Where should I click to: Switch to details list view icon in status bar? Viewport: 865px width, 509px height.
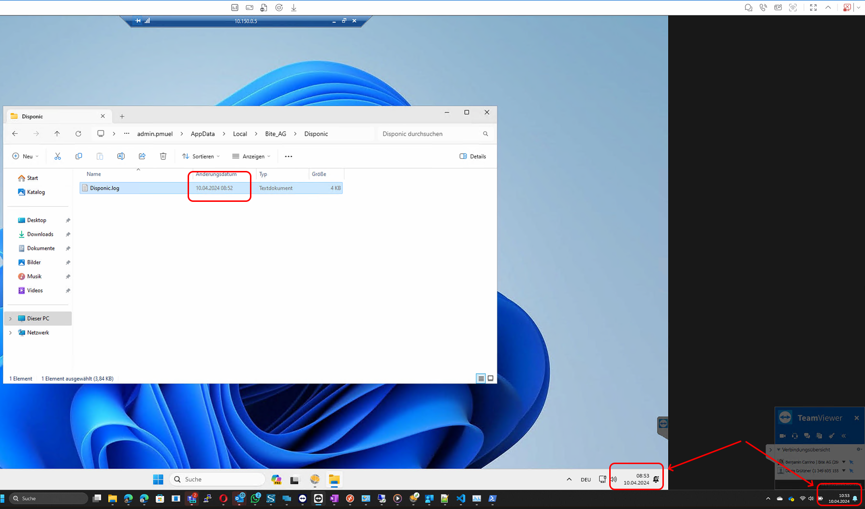point(481,378)
